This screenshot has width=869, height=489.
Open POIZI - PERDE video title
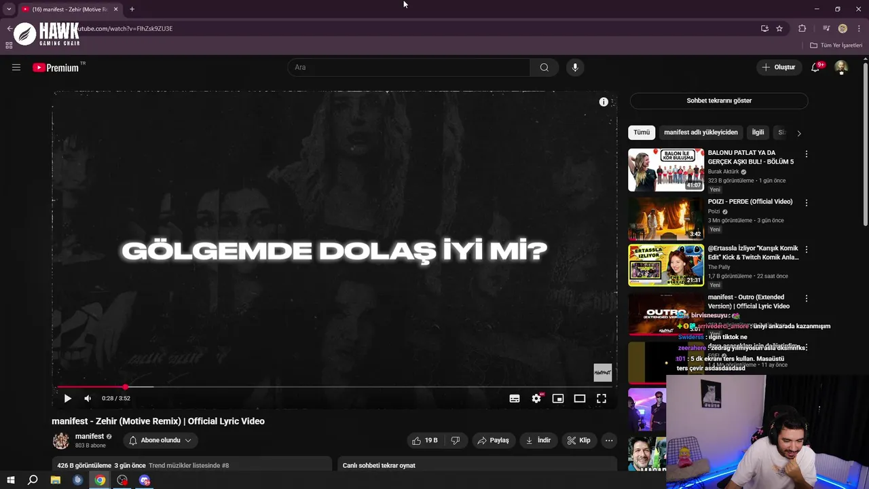tap(750, 202)
